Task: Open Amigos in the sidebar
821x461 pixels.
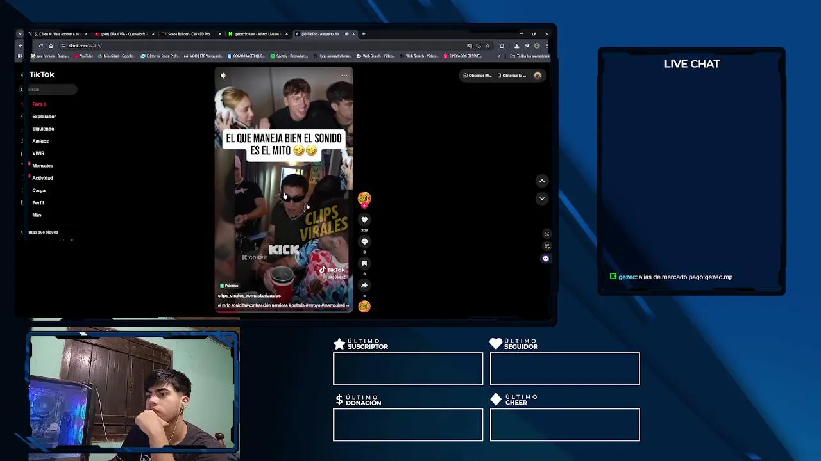Action: click(40, 141)
